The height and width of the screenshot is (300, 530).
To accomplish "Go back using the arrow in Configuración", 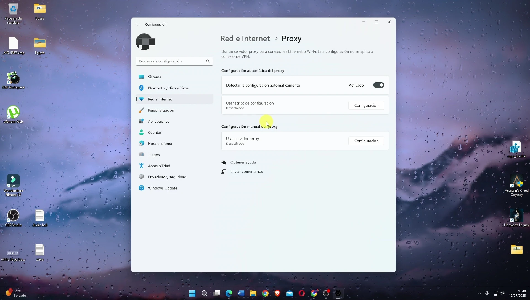I will coord(138,24).
